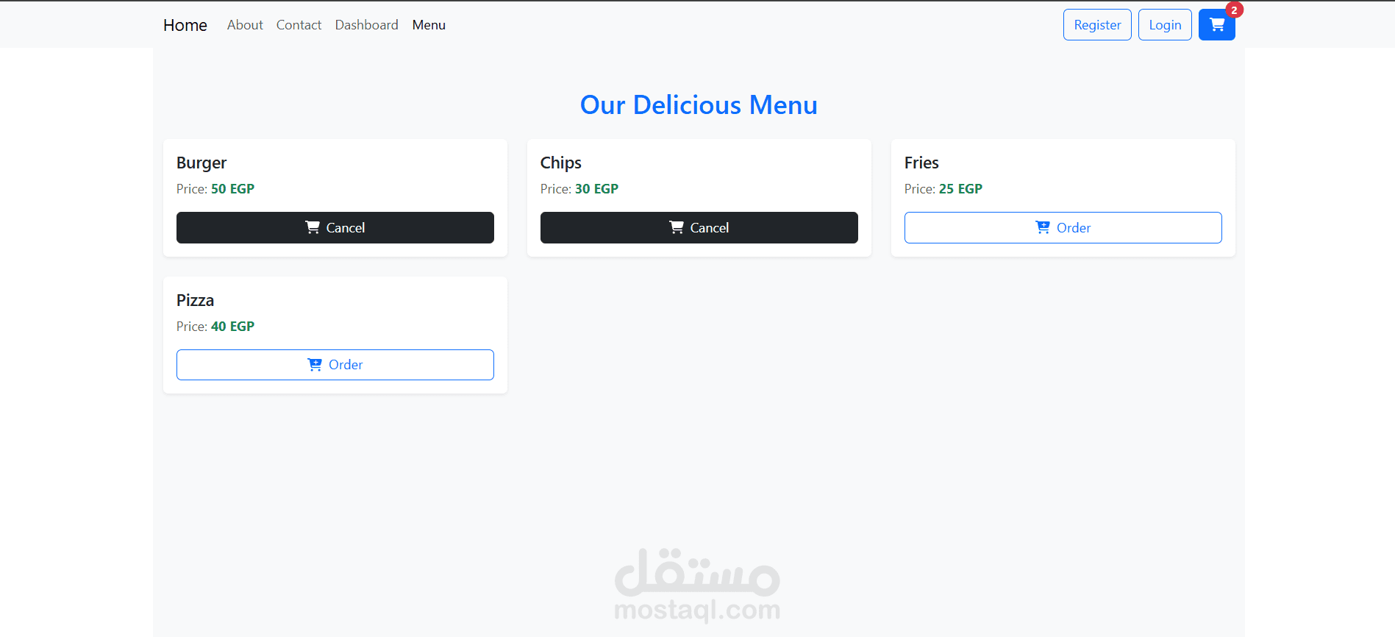This screenshot has width=1395, height=637.
Task: Click the Burger card title
Action: pos(201,163)
